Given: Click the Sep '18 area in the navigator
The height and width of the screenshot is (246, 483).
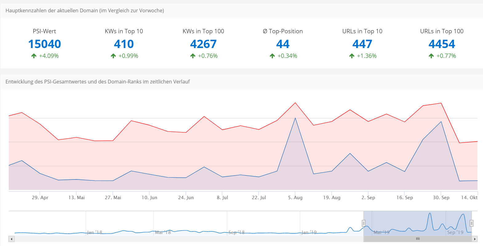Looking at the screenshot, I should [236, 232].
